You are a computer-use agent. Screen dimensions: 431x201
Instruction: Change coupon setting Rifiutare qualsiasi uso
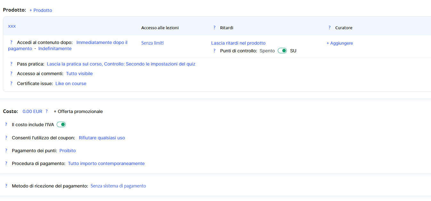tap(102, 138)
